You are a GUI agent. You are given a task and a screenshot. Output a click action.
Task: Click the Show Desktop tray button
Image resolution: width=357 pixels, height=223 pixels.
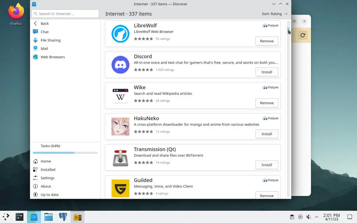click(x=349, y=217)
